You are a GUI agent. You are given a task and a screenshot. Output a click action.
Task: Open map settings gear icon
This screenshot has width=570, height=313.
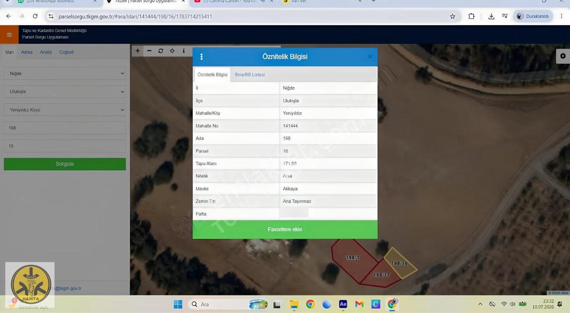click(x=563, y=56)
